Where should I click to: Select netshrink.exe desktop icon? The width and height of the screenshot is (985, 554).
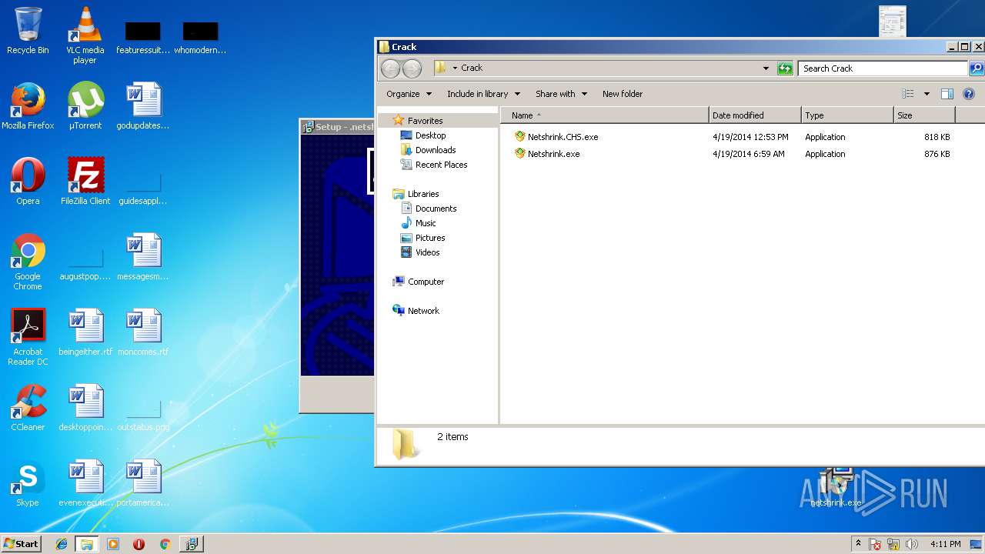[836, 488]
